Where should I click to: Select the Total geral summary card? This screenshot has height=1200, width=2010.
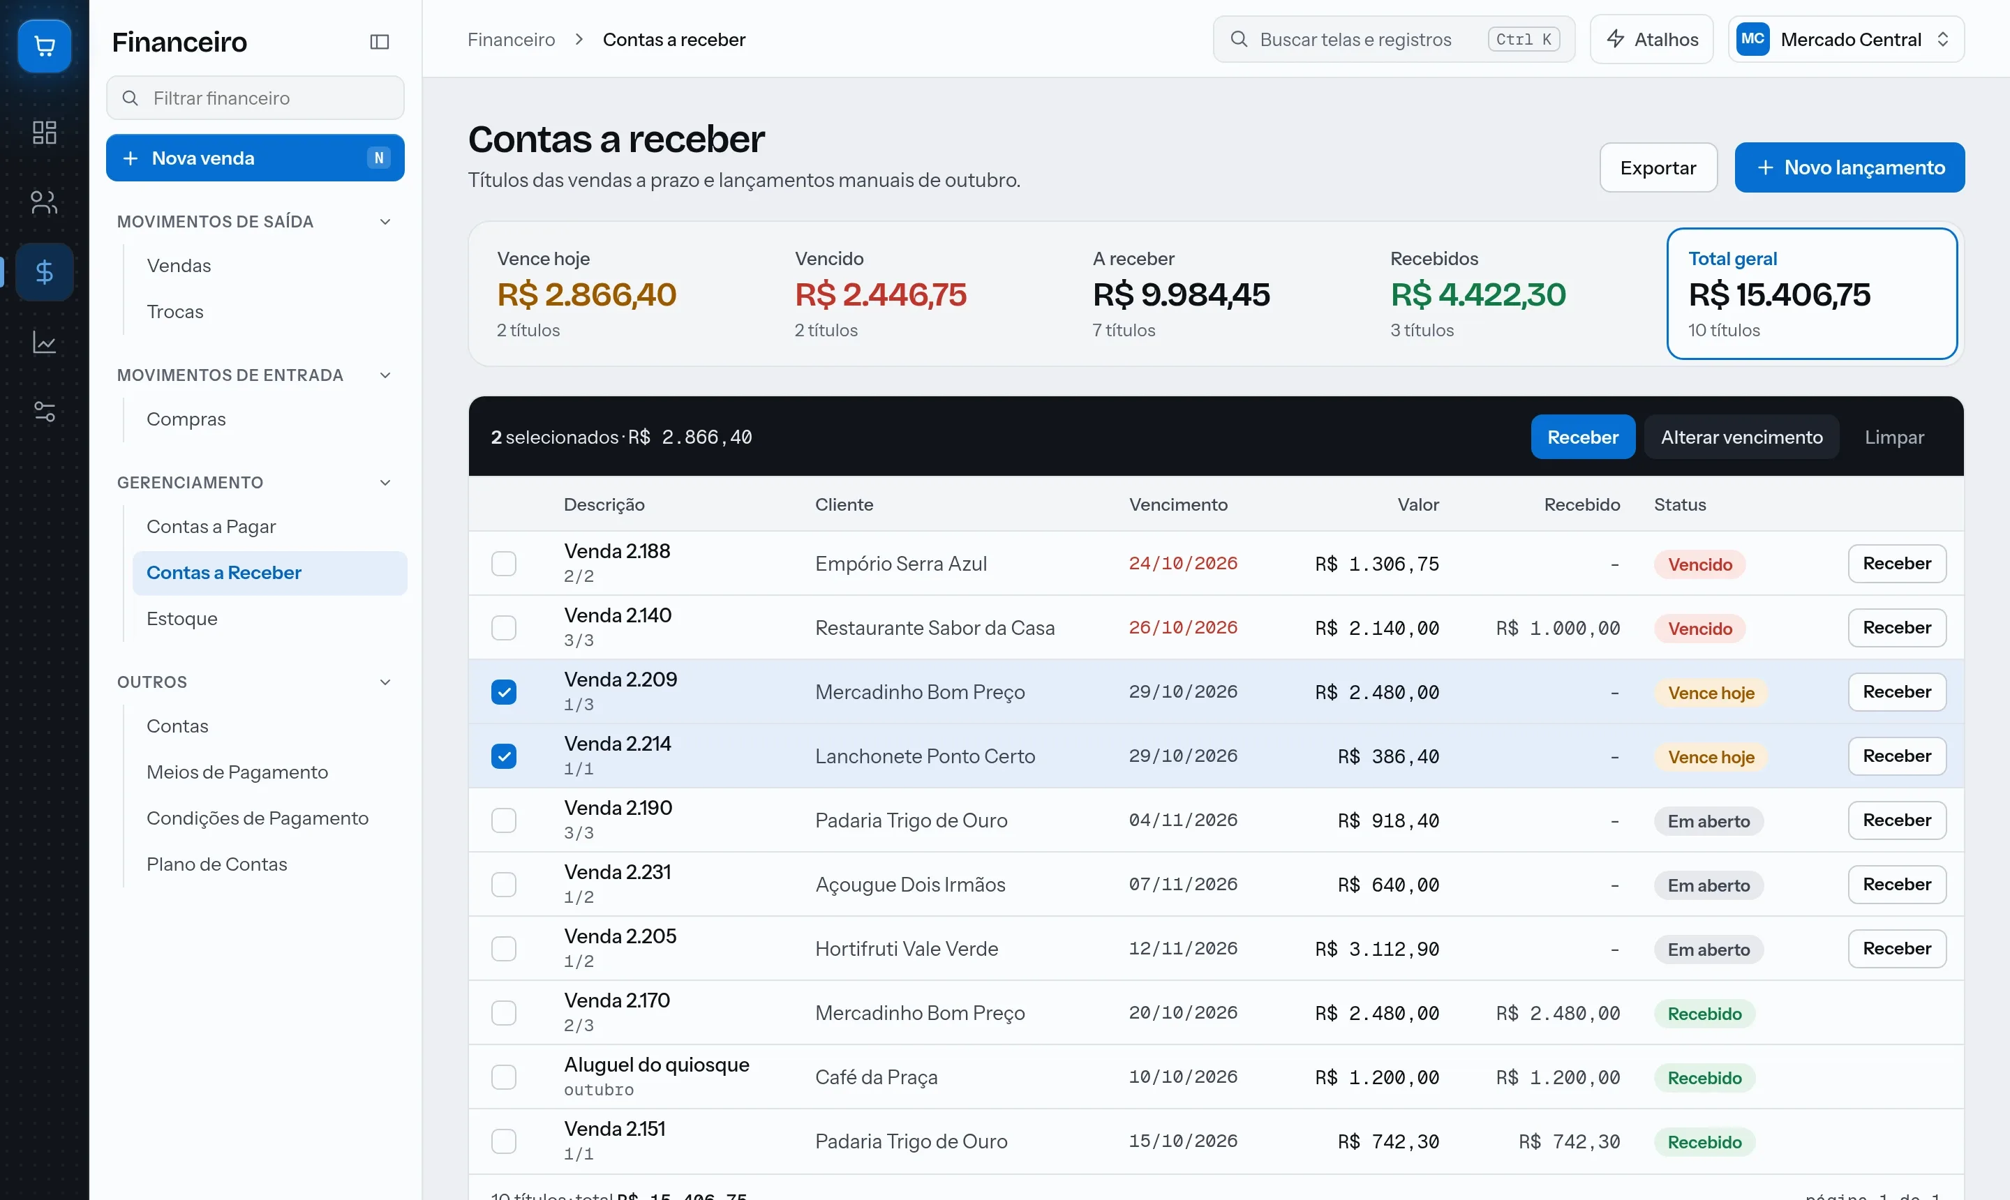point(1811,294)
